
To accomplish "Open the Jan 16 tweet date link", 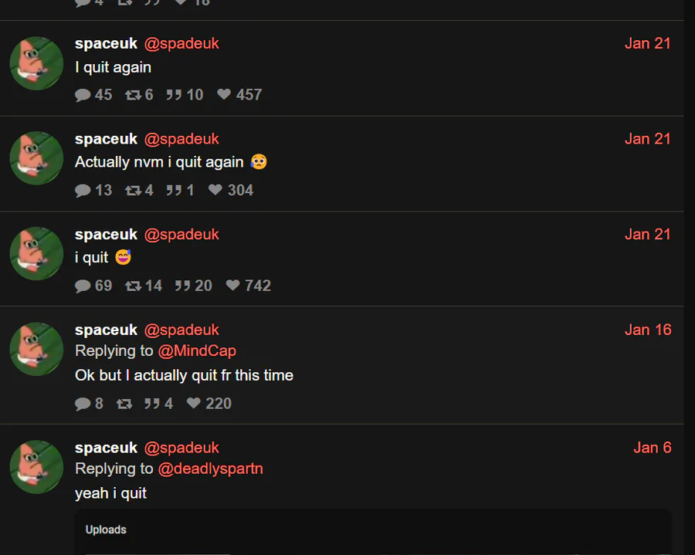I will click(648, 330).
